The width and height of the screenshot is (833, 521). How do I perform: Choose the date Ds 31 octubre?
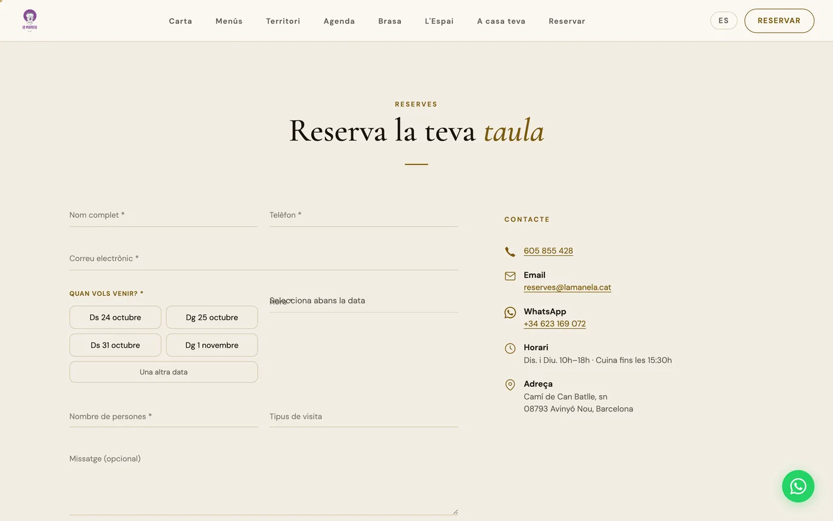click(115, 345)
